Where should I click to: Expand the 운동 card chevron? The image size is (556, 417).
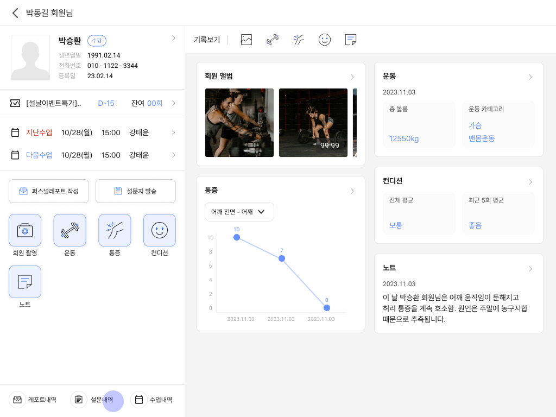click(x=530, y=77)
